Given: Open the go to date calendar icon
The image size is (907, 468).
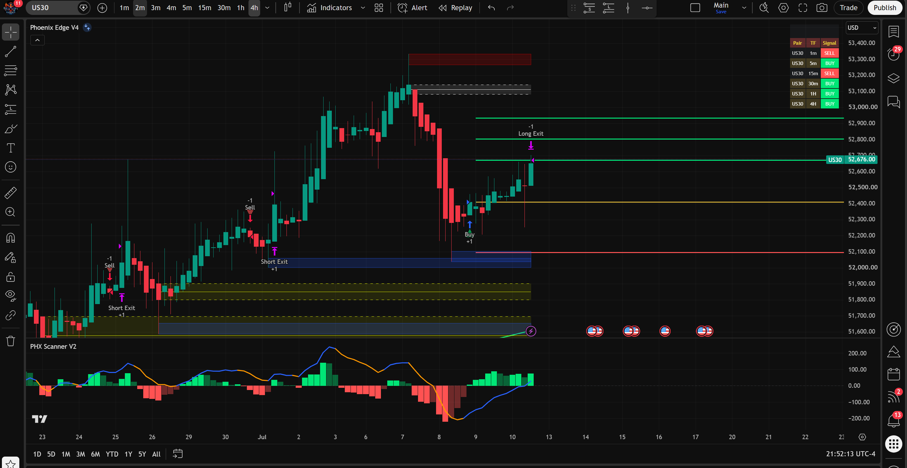Looking at the screenshot, I should tap(178, 454).
